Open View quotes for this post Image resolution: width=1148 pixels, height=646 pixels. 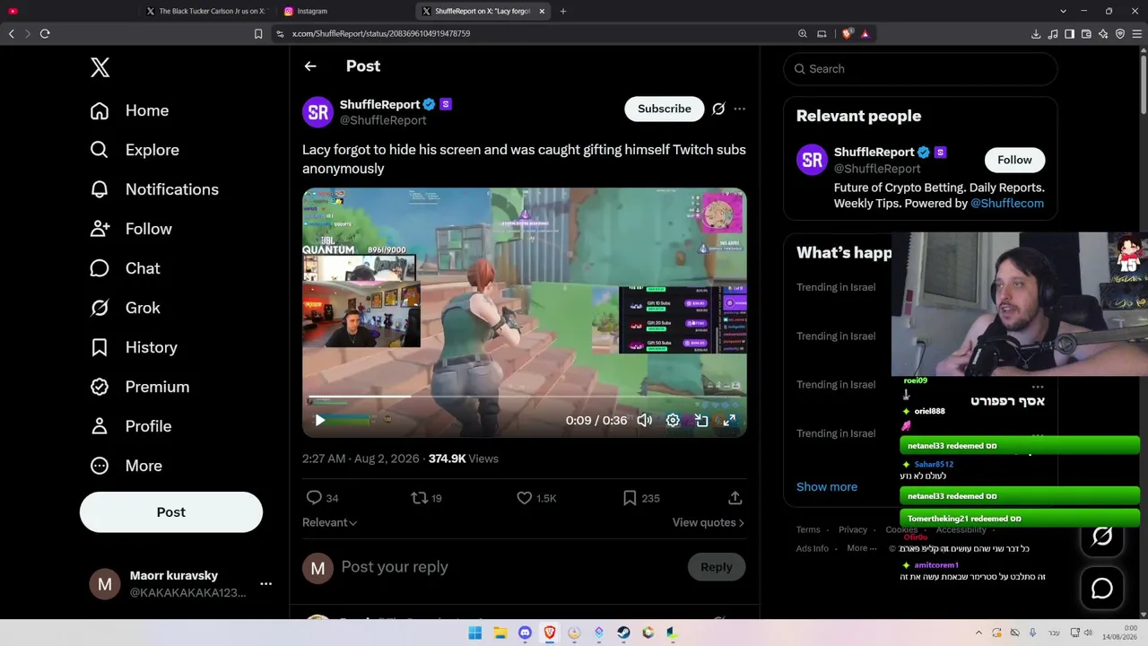pyautogui.click(x=709, y=522)
